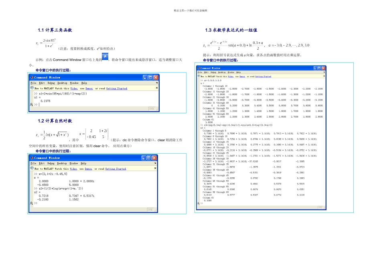This screenshot has width=381, height=269.
Task: Dismiss the New to MATLAB banner in z3 window
Action: click(x=324, y=76)
